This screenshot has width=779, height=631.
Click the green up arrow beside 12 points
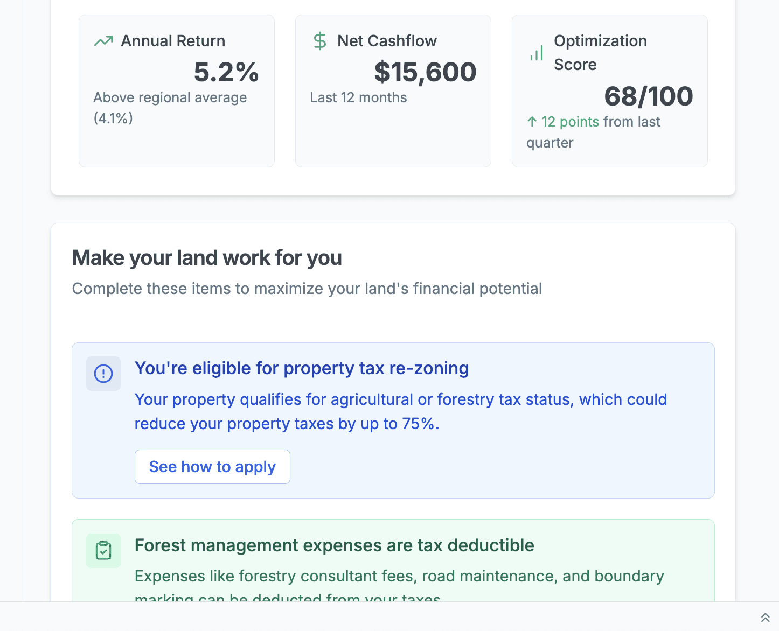point(532,122)
